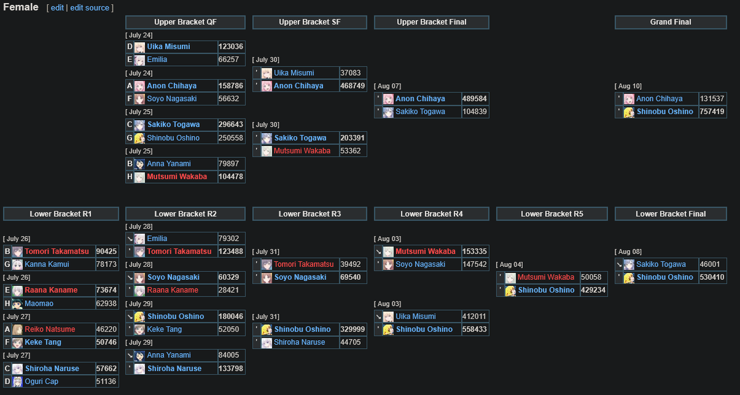Click Reiko Natsume's avatar icon
Image resolution: width=740 pixels, height=395 pixels.
(18, 330)
